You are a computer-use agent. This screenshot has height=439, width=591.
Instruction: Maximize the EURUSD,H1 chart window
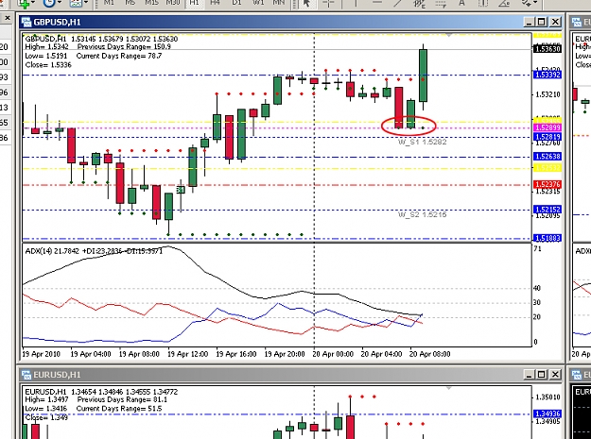[x=542, y=375]
